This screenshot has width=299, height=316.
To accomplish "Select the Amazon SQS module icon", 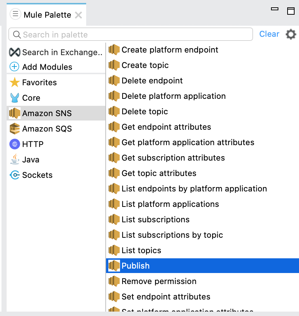I will [x=15, y=129].
